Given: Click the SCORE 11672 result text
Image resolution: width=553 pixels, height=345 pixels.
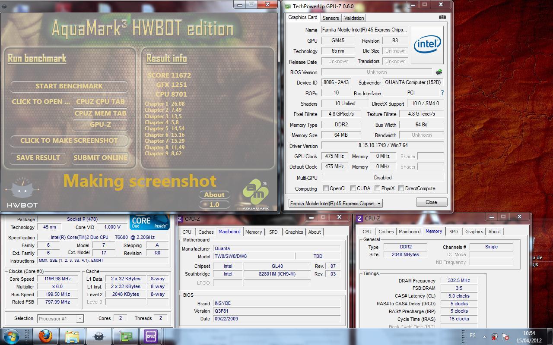Looking at the screenshot, I should point(169,75).
